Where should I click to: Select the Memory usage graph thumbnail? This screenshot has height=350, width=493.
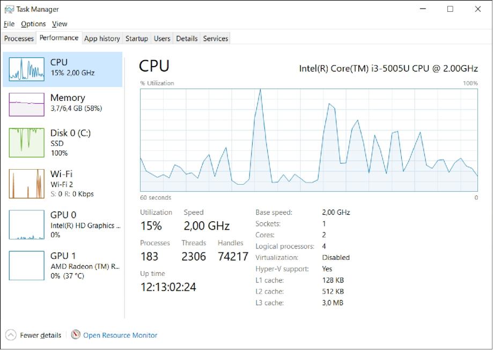pos(27,104)
